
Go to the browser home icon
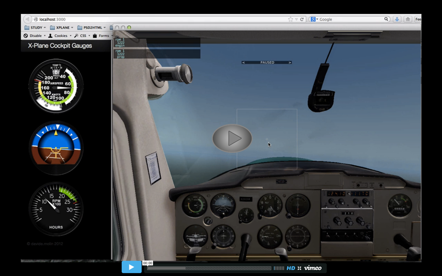pos(408,19)
